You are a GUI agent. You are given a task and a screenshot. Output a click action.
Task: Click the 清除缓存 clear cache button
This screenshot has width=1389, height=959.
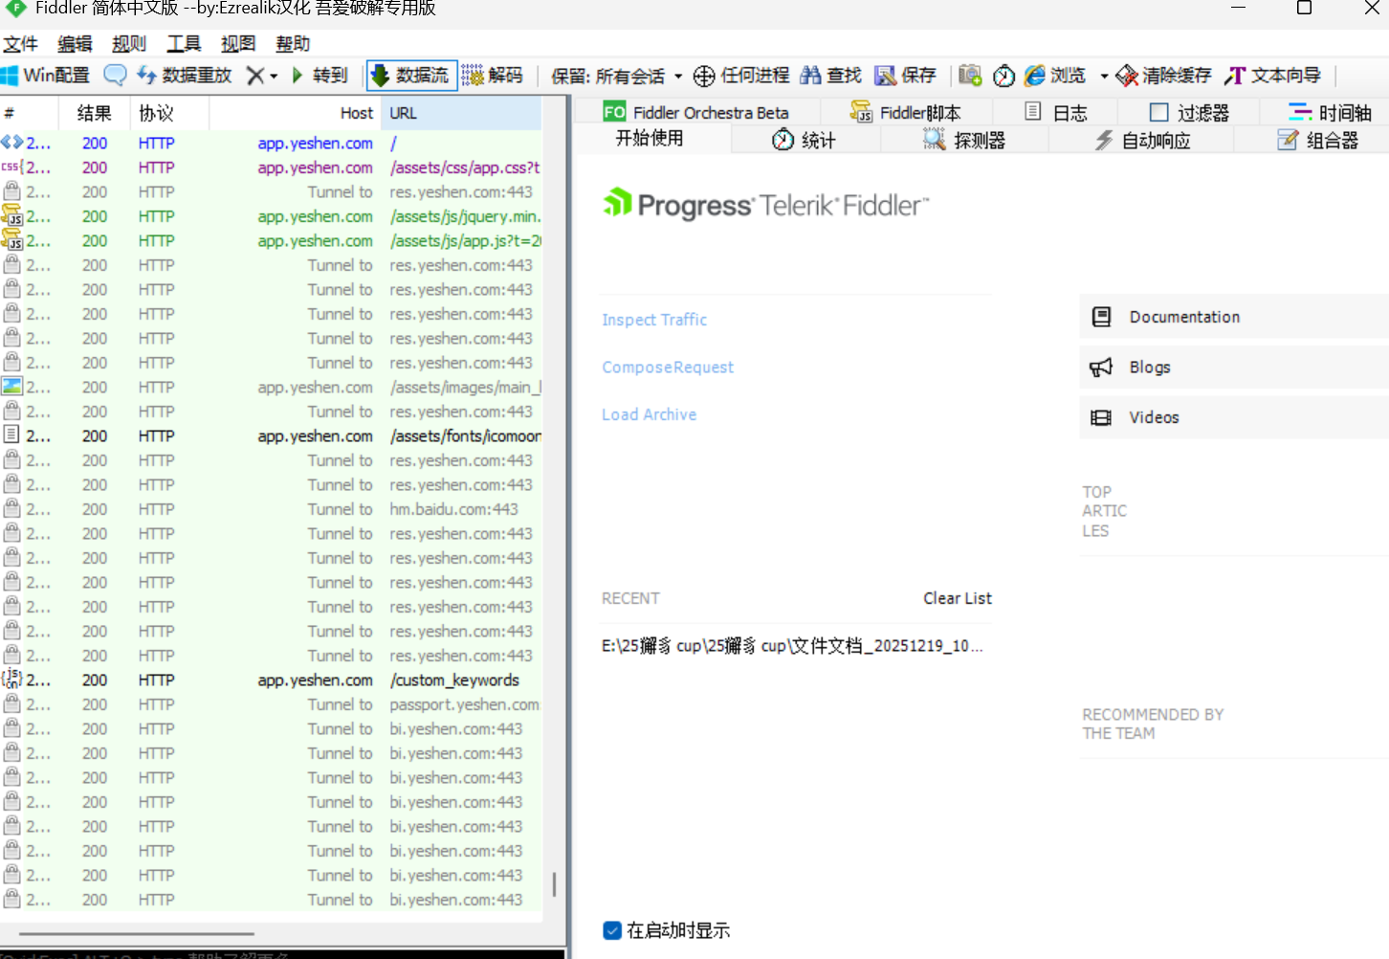point(1164,76)
